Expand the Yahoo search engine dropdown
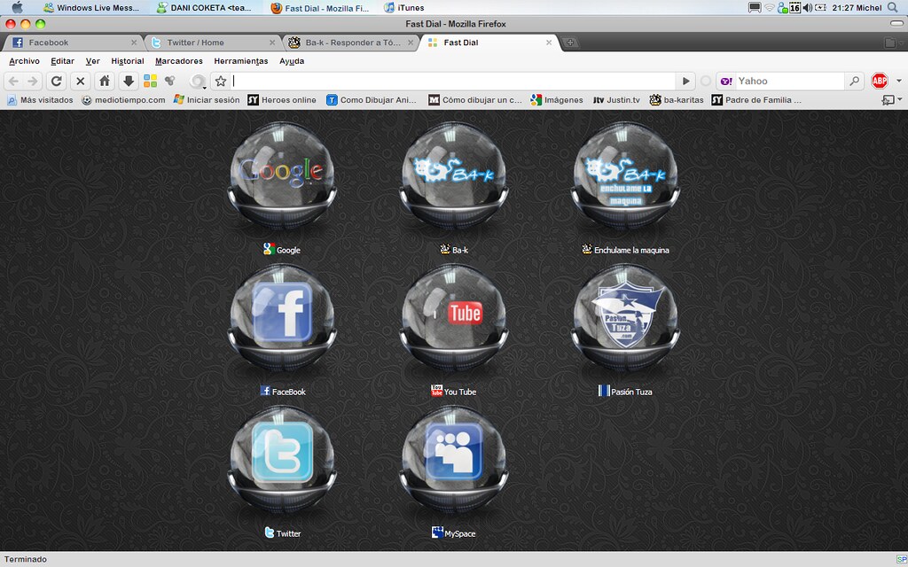Image resolution: width=908 pixels, height=567 pixels. [x=726, y=82]
